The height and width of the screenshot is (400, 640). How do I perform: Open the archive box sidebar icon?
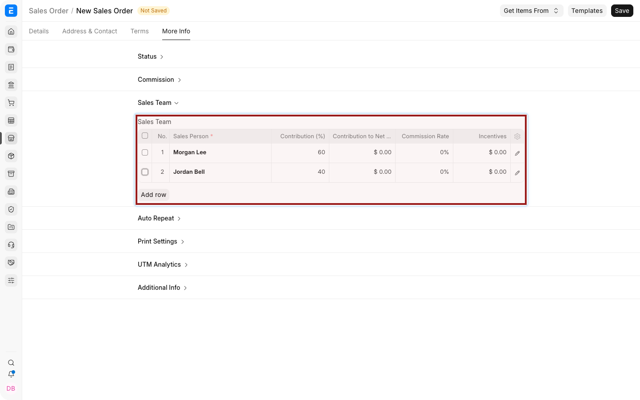(x=11, y=174)
